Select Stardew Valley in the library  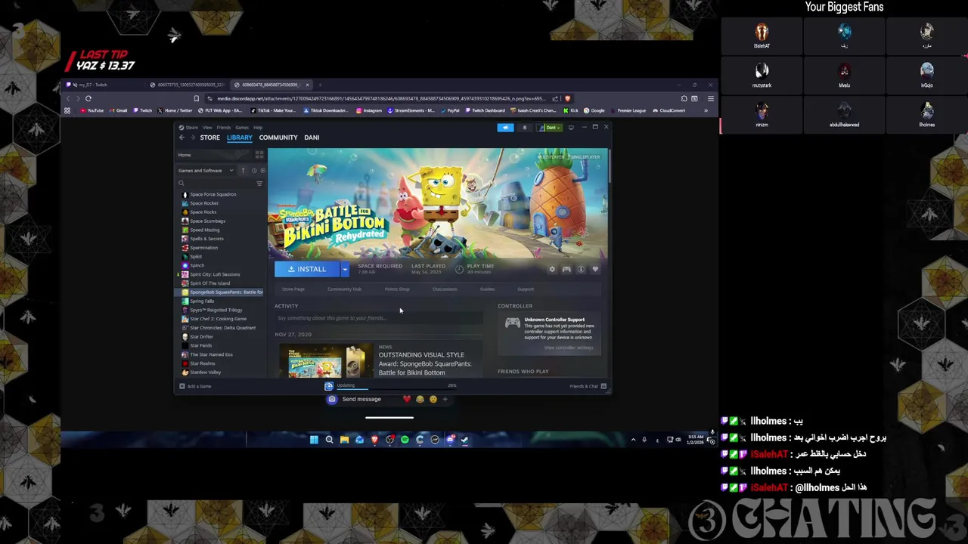tap(205, 372)
